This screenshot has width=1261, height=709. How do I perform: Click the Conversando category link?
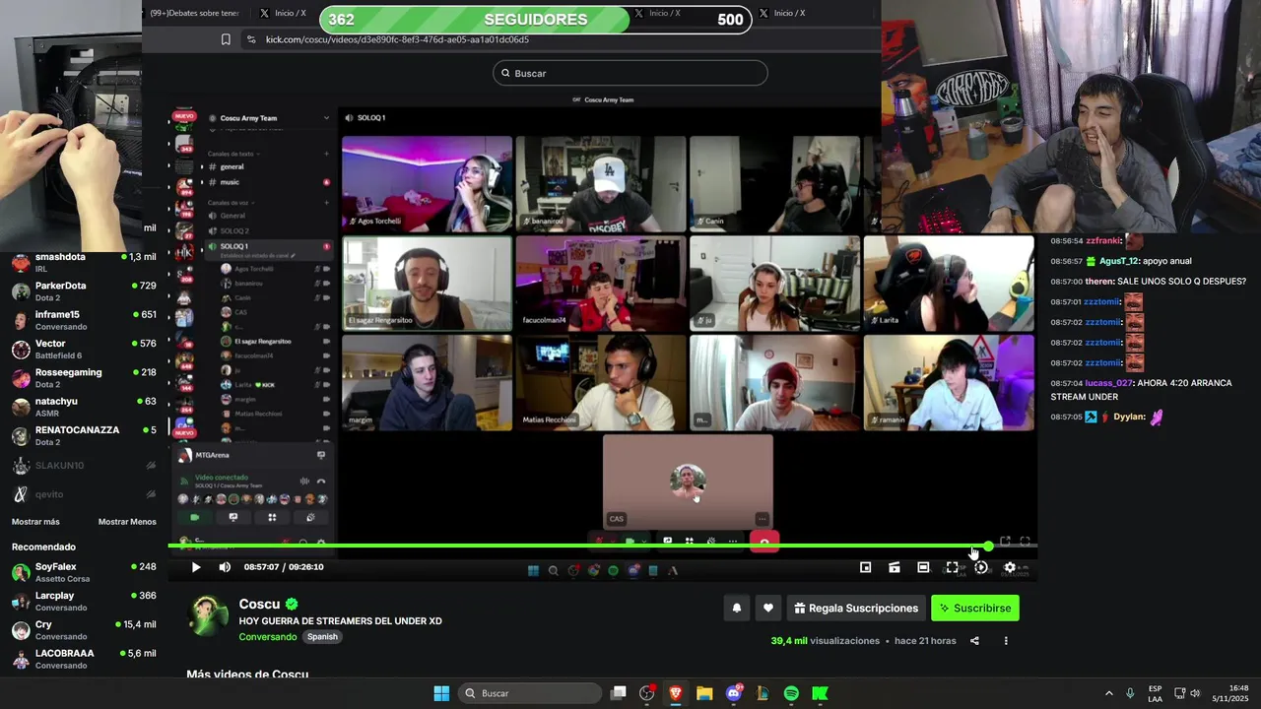click(267, 637)
